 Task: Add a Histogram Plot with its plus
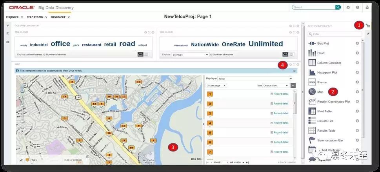357,72
